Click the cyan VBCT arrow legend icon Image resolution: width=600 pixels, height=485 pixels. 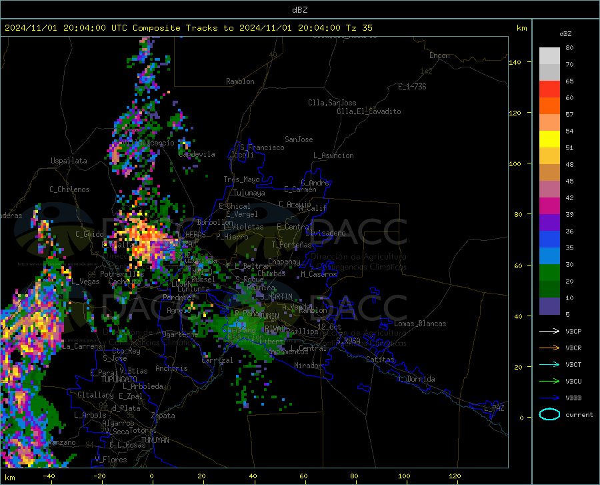click(x=549, y=364)
